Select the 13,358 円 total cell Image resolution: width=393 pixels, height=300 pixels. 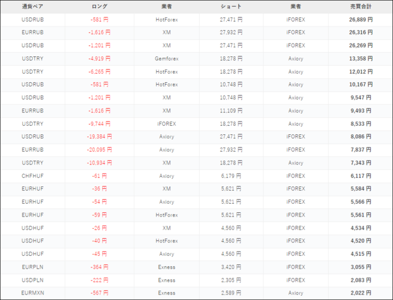point(361,59)
